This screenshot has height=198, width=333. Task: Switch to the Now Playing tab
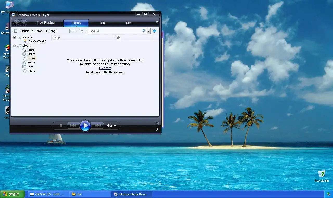click(x=46, y=23)
